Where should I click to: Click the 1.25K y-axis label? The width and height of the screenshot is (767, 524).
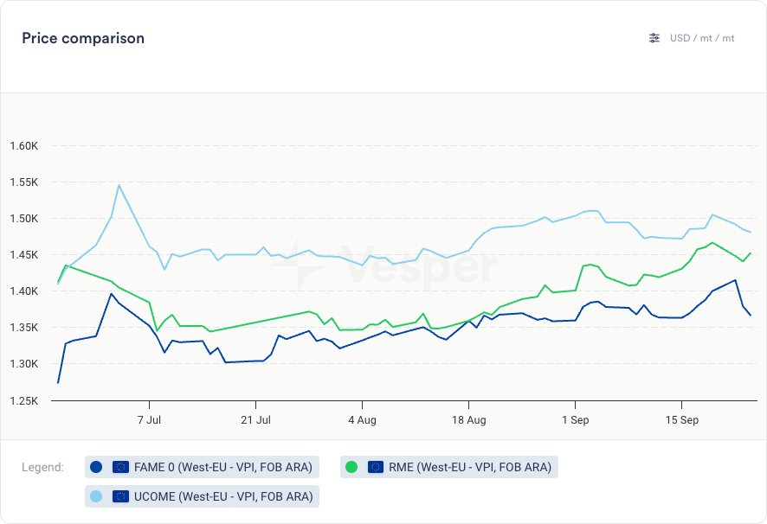point(24,401)
